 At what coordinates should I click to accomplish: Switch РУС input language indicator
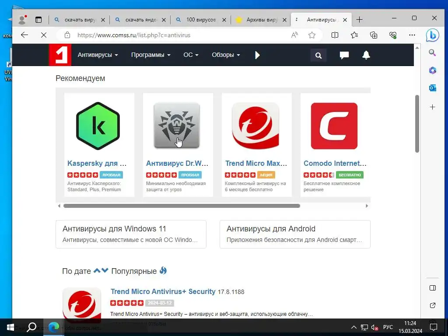pos(388,327)
